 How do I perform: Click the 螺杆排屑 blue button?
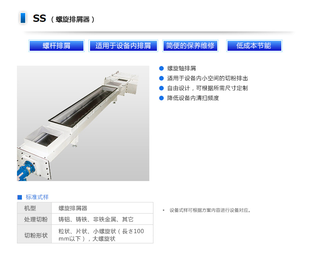(57, 46)
